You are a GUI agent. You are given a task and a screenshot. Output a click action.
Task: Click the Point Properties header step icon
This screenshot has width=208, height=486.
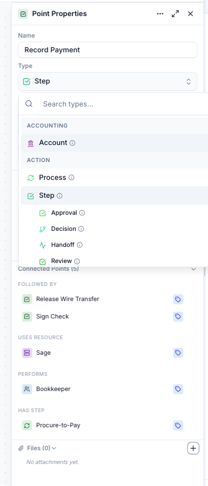click(23, 14)
